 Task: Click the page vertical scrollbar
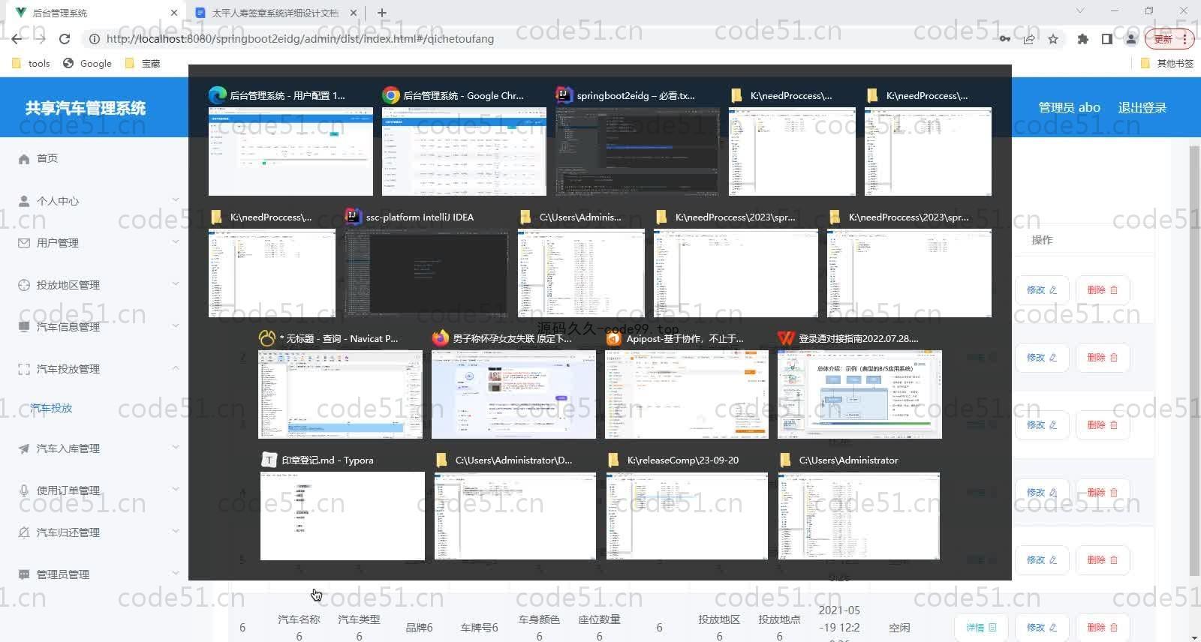pyautogui.click(x=1194, y=360)
